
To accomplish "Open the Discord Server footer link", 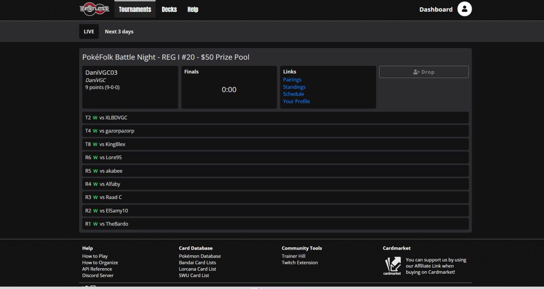I will coord(98,275).
